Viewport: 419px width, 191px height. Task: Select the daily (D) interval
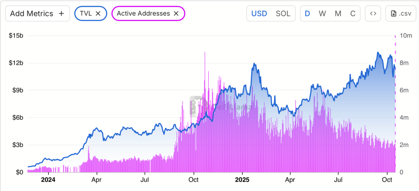(307, 13)
